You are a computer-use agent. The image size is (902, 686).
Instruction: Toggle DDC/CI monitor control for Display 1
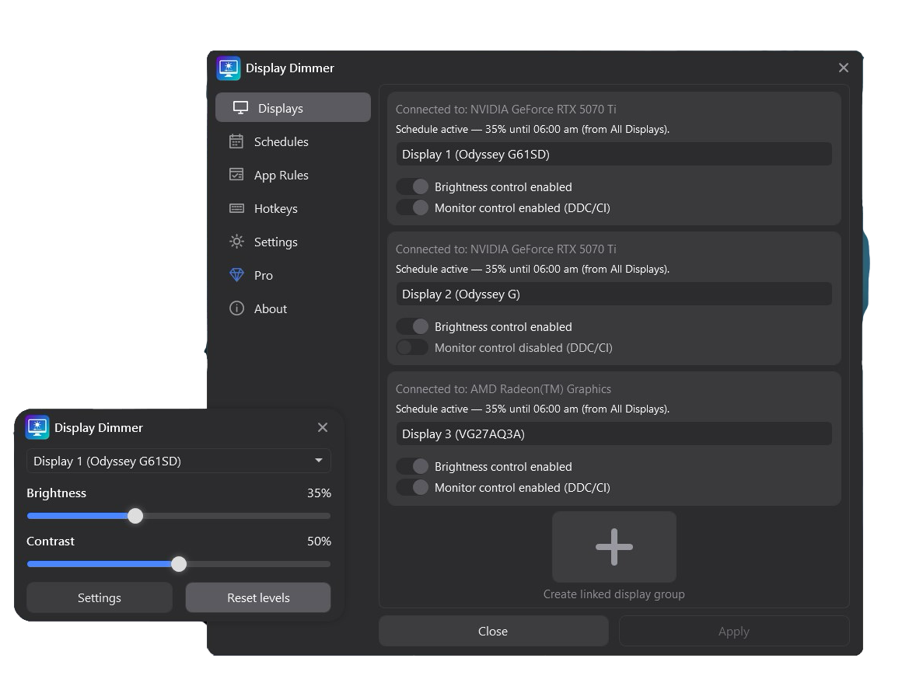(412, 207)
